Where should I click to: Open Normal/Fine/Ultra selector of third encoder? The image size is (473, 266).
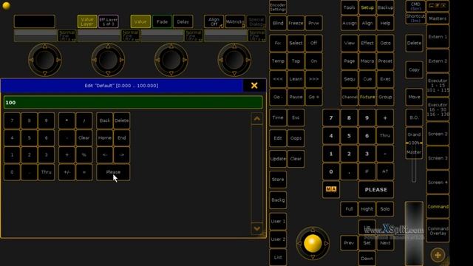[x=194, y=35]
